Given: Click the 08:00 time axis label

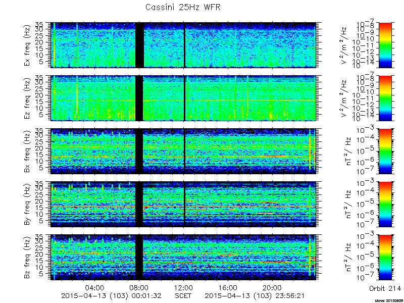Looking at the screenshot, I should (x=139, y=288).
